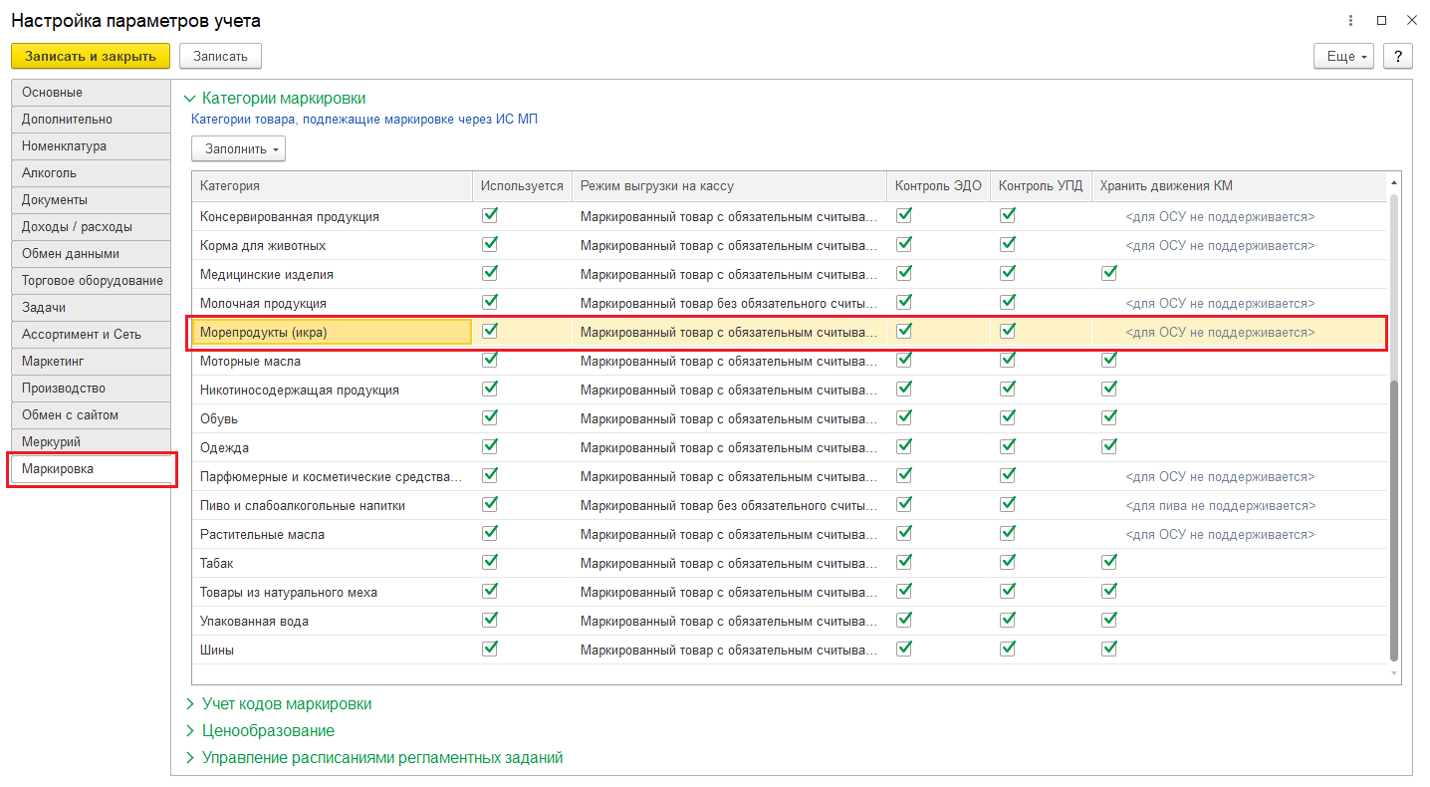Open the 'Еще' dropdown menu
This screenshot has width=1430, height=787.
click(x=1343, y=57)
